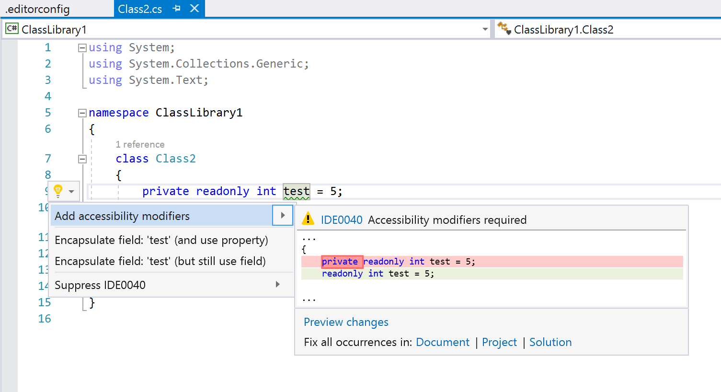
Task: Unpin the Class2.cs tab
Action: click(177, 8)
